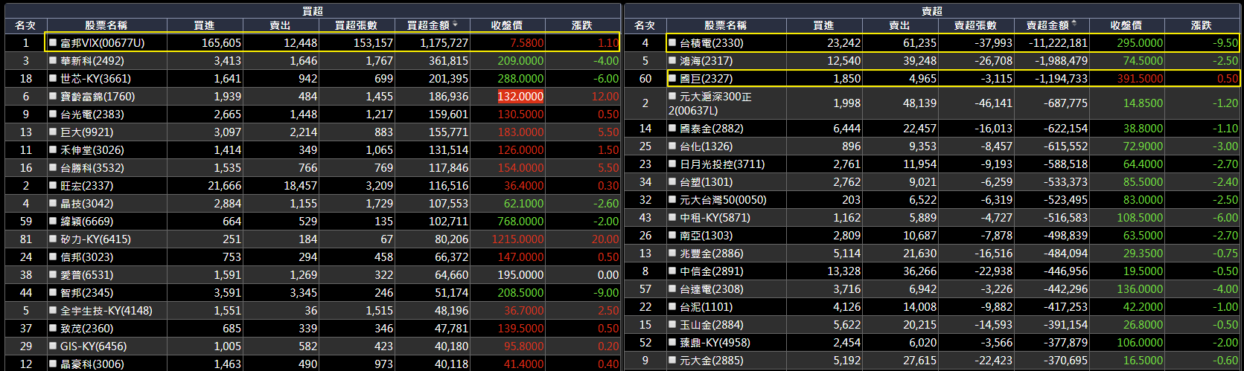Tick the checkbox for 台塑(1301)
The width and height of the screenshot is (1244, 371).
click(x=672, y=181)
